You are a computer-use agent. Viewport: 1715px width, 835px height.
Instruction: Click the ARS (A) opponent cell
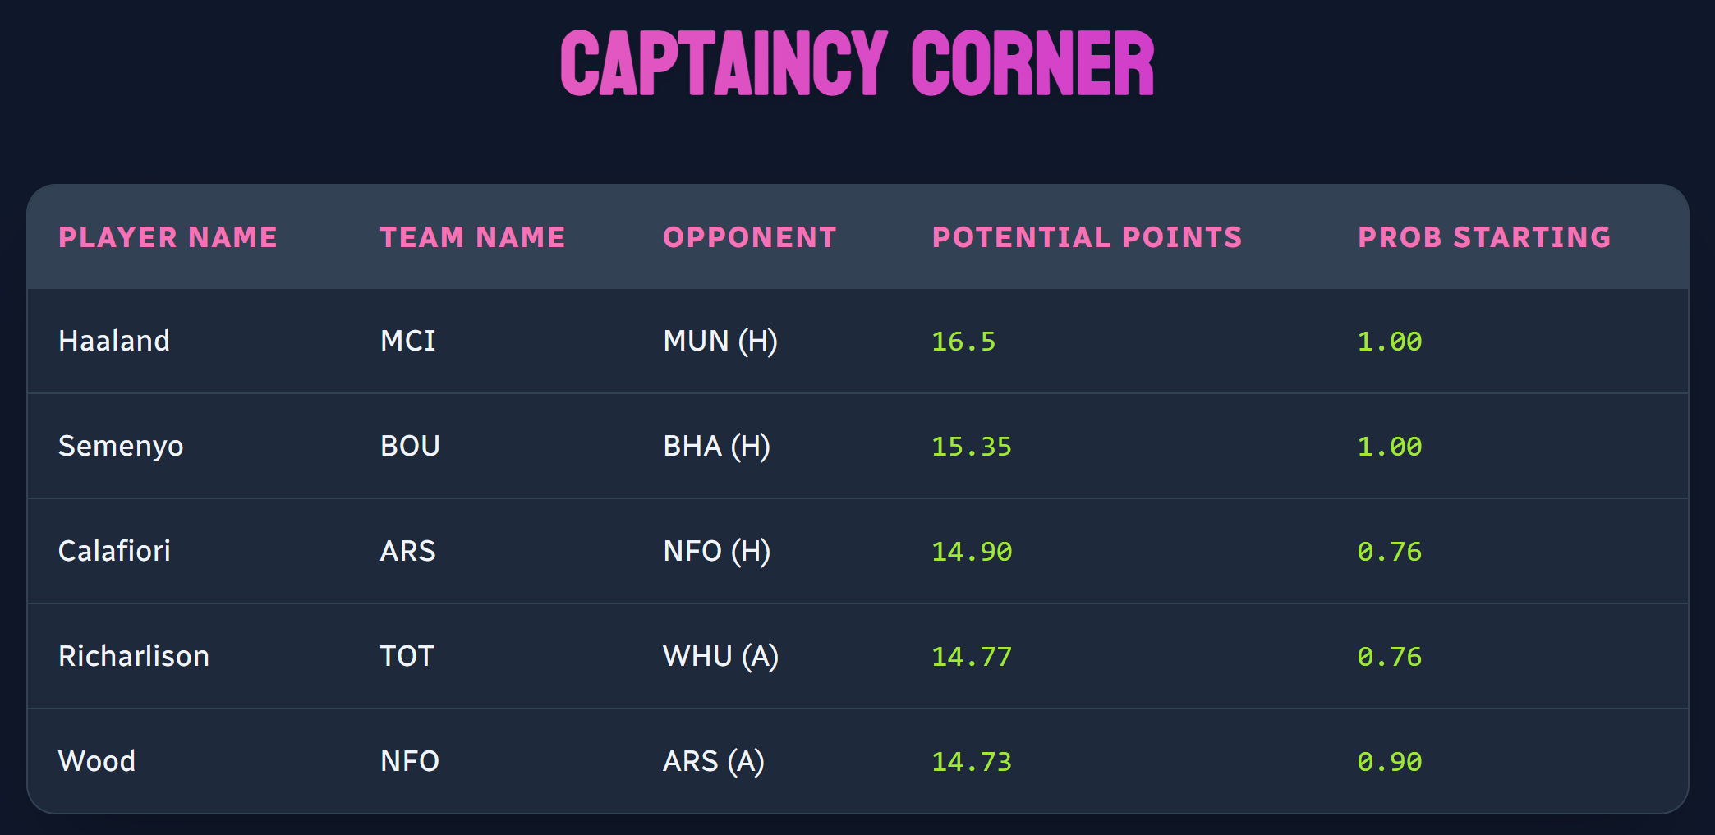[x=713, y=761]
